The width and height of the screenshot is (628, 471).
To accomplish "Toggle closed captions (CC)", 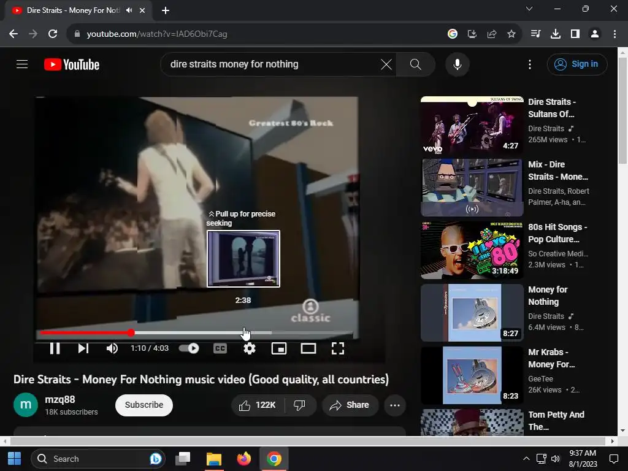I will tap(220, 348).
